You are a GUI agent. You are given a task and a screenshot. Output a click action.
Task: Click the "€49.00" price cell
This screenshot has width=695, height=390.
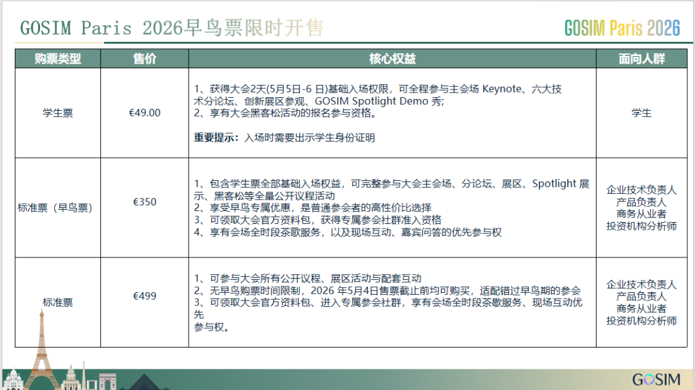click(145, 113)
